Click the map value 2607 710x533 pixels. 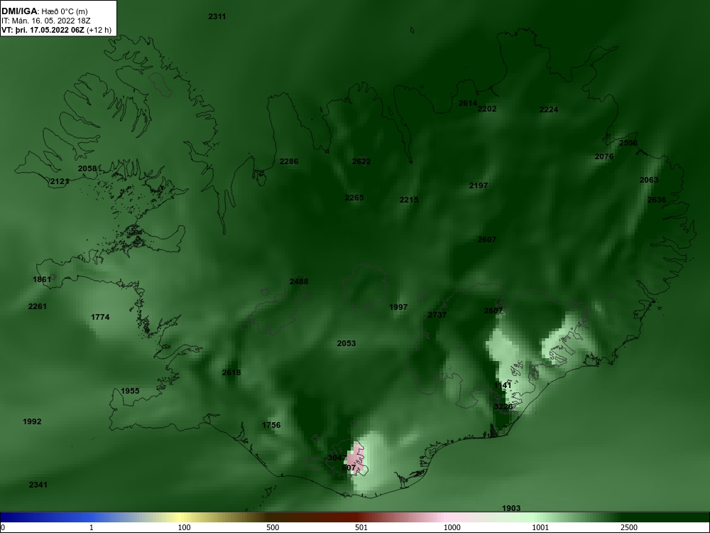[487, 239]
